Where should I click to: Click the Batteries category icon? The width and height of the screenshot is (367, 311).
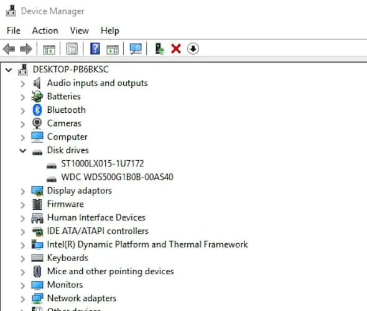click(x=37, y=97)
